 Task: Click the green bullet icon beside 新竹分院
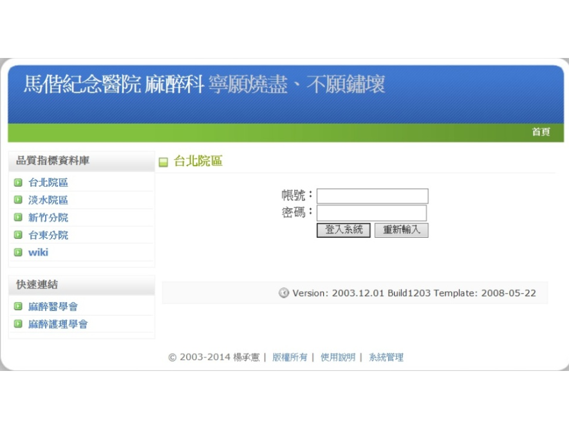18,217
